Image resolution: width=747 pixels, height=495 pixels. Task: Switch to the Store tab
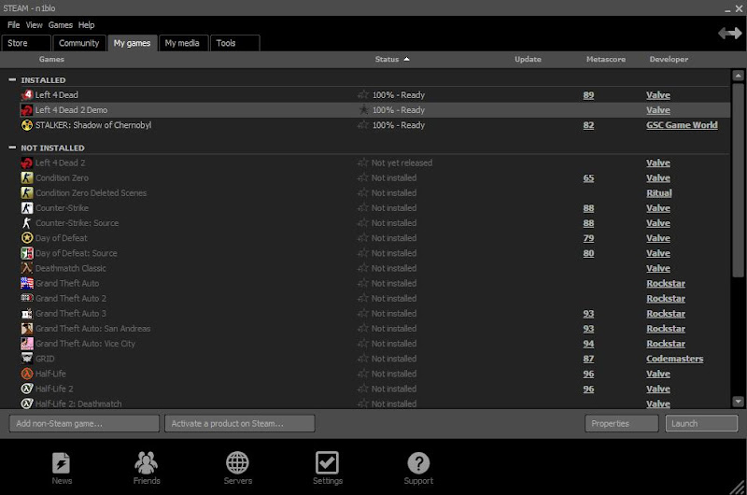tap(26, 43)
